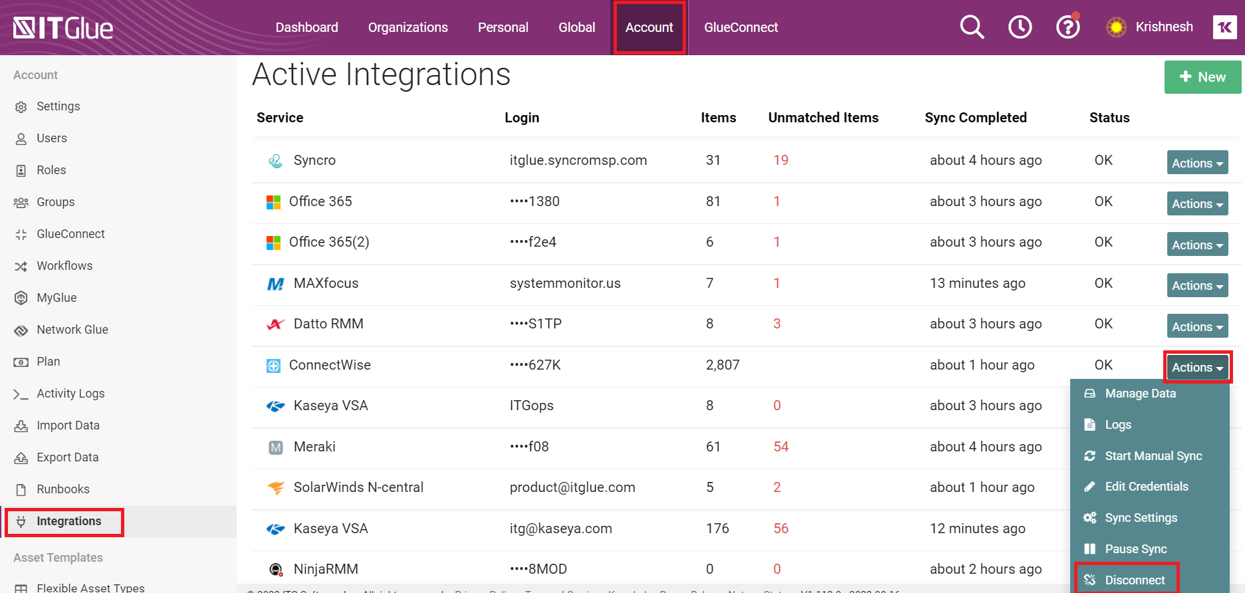Click the Export Data icon in sidebar

21,458
